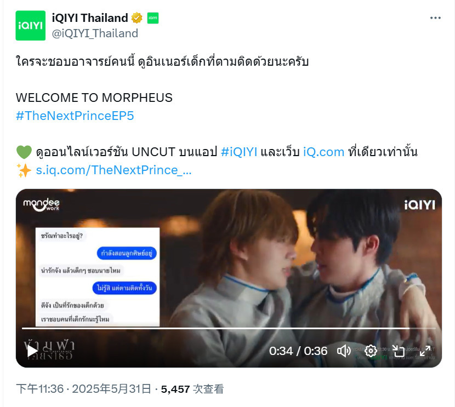
Task: Follow the iQ.com link
Action: [x=323, y=152]
